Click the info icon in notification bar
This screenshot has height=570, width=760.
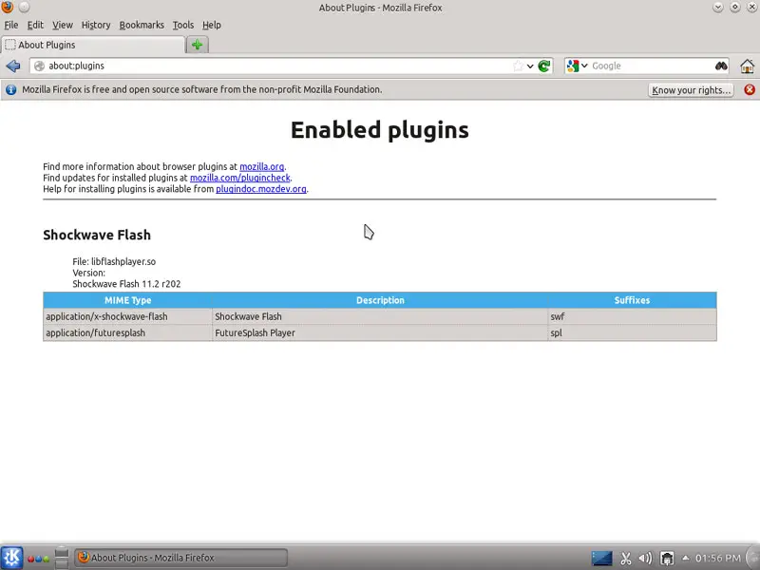[x=10, y=89]
